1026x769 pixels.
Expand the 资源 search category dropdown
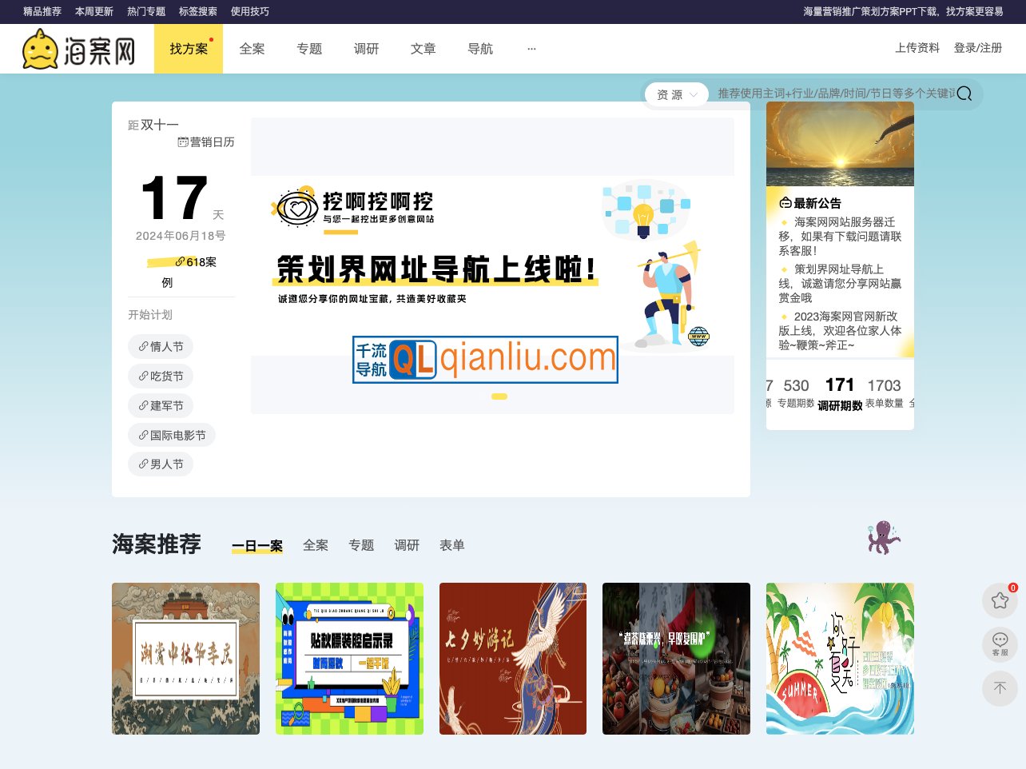[x=676, y=94]
